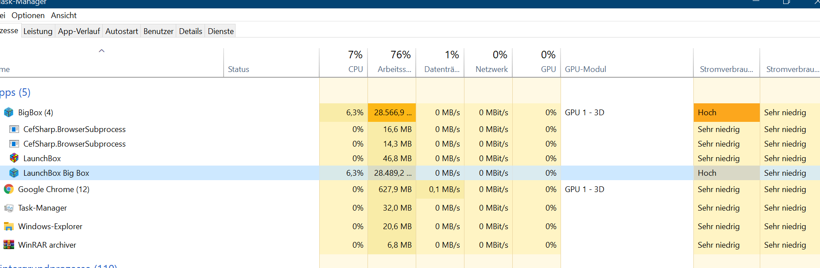Open the Benutzer tab

click(159, 31)
